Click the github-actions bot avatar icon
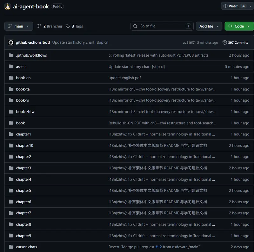 pyautogui.click(x=11, y=43)
